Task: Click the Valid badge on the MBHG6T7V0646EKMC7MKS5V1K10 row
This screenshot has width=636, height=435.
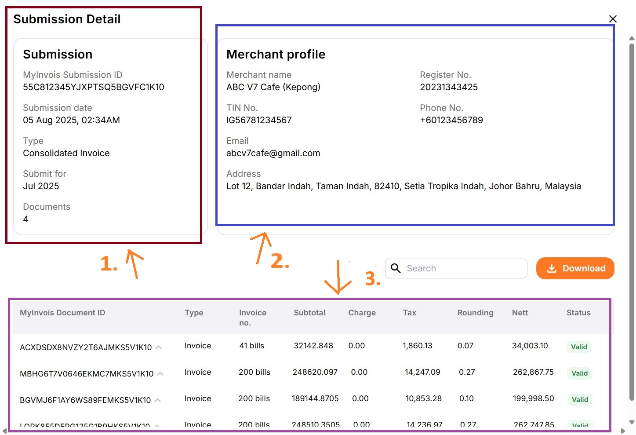Action: click(x=579, y=373)
